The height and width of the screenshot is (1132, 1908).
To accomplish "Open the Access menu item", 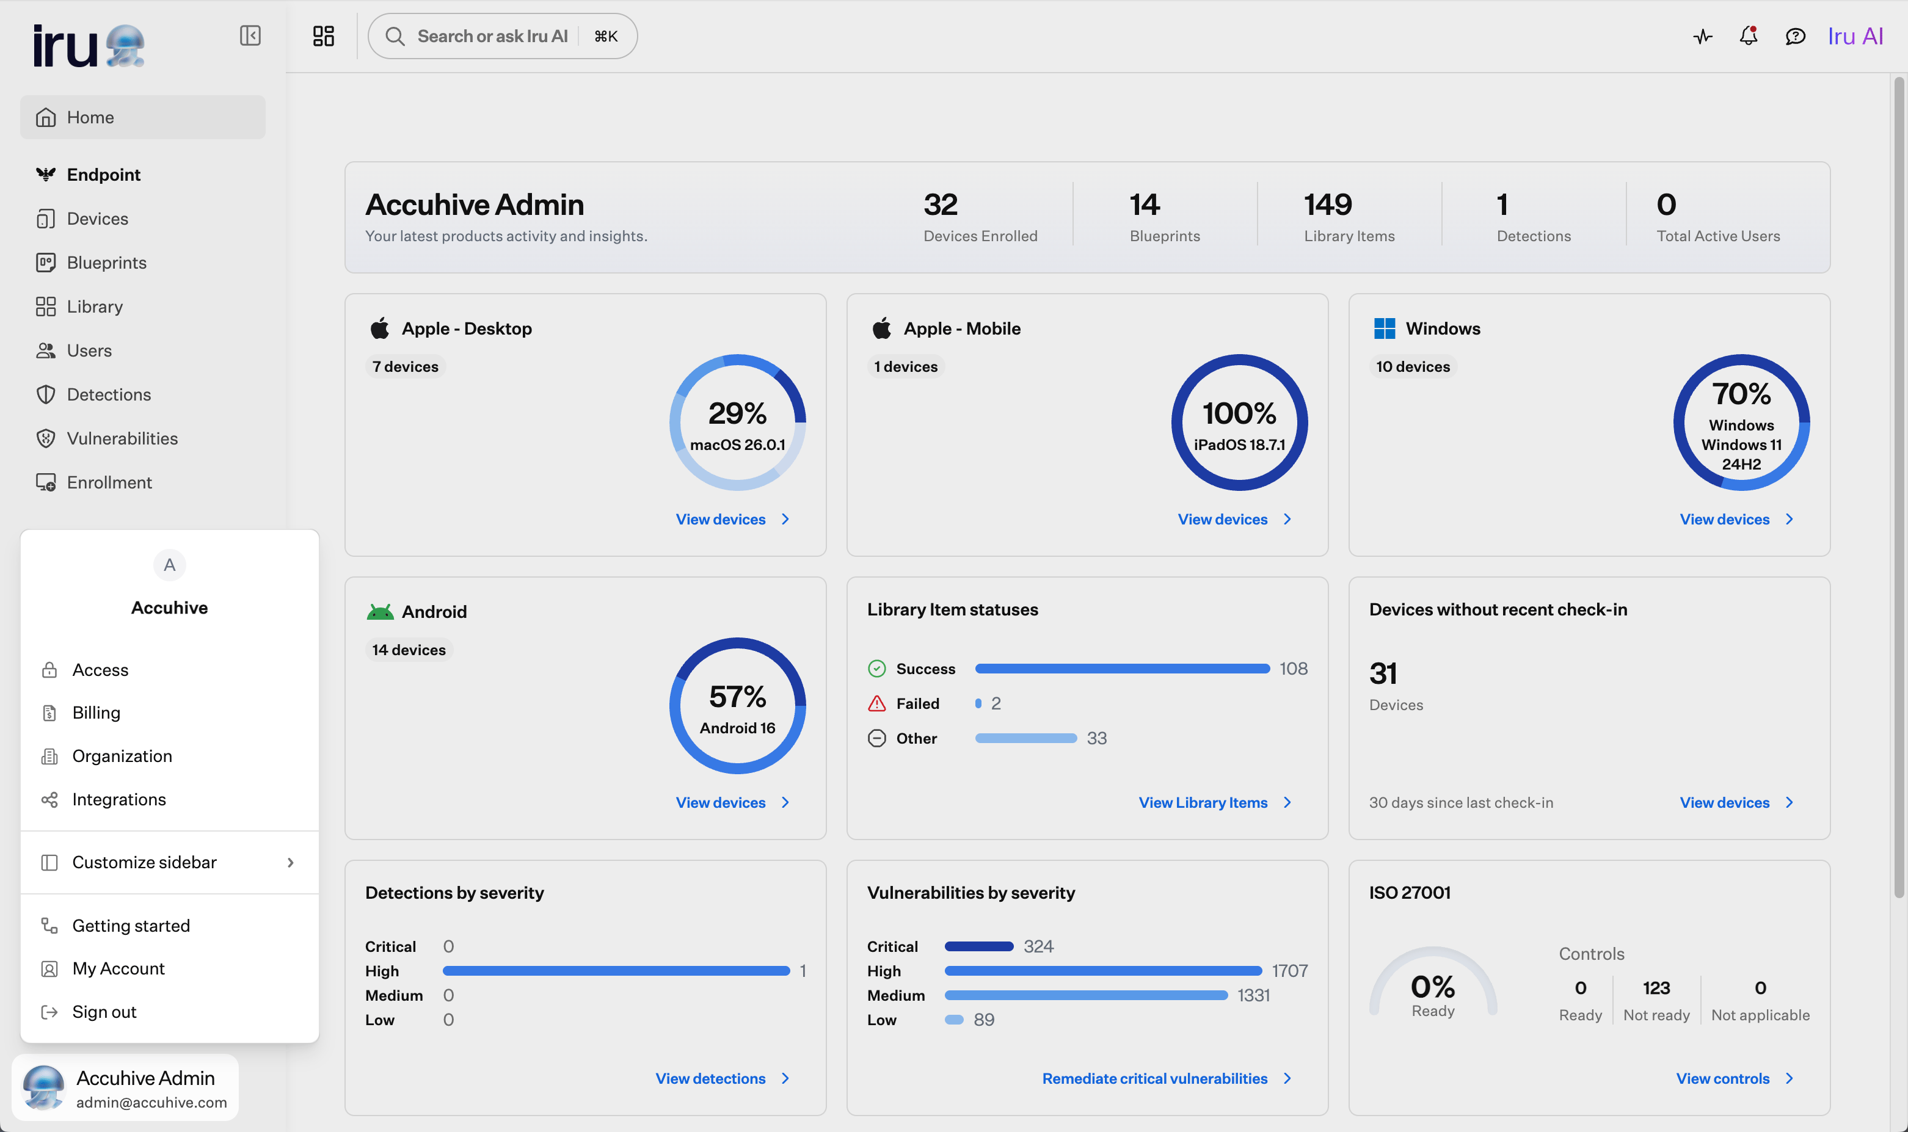I will click(x=169, y=670).
